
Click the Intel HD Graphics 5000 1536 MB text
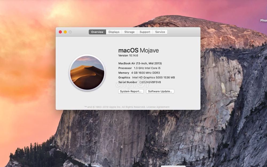[154, 77]
